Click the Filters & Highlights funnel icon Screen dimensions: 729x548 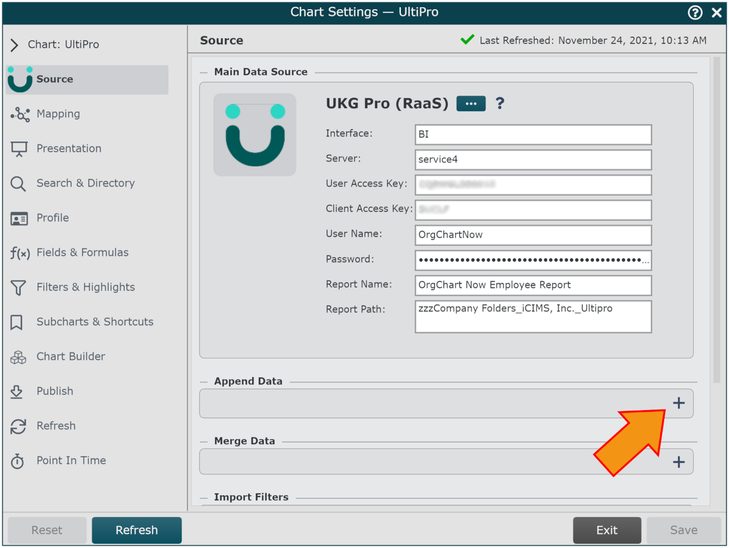[19, 288]
